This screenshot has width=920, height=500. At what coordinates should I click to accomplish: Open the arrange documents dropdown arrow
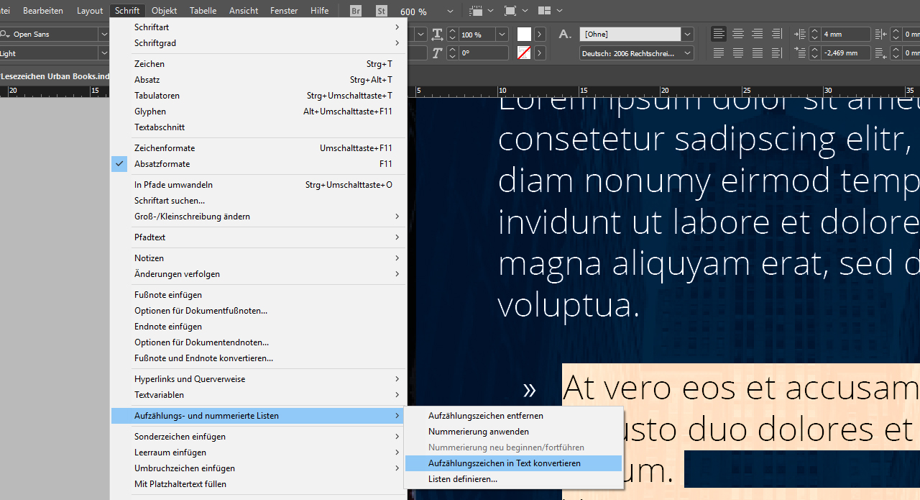(x=559, y=11)
